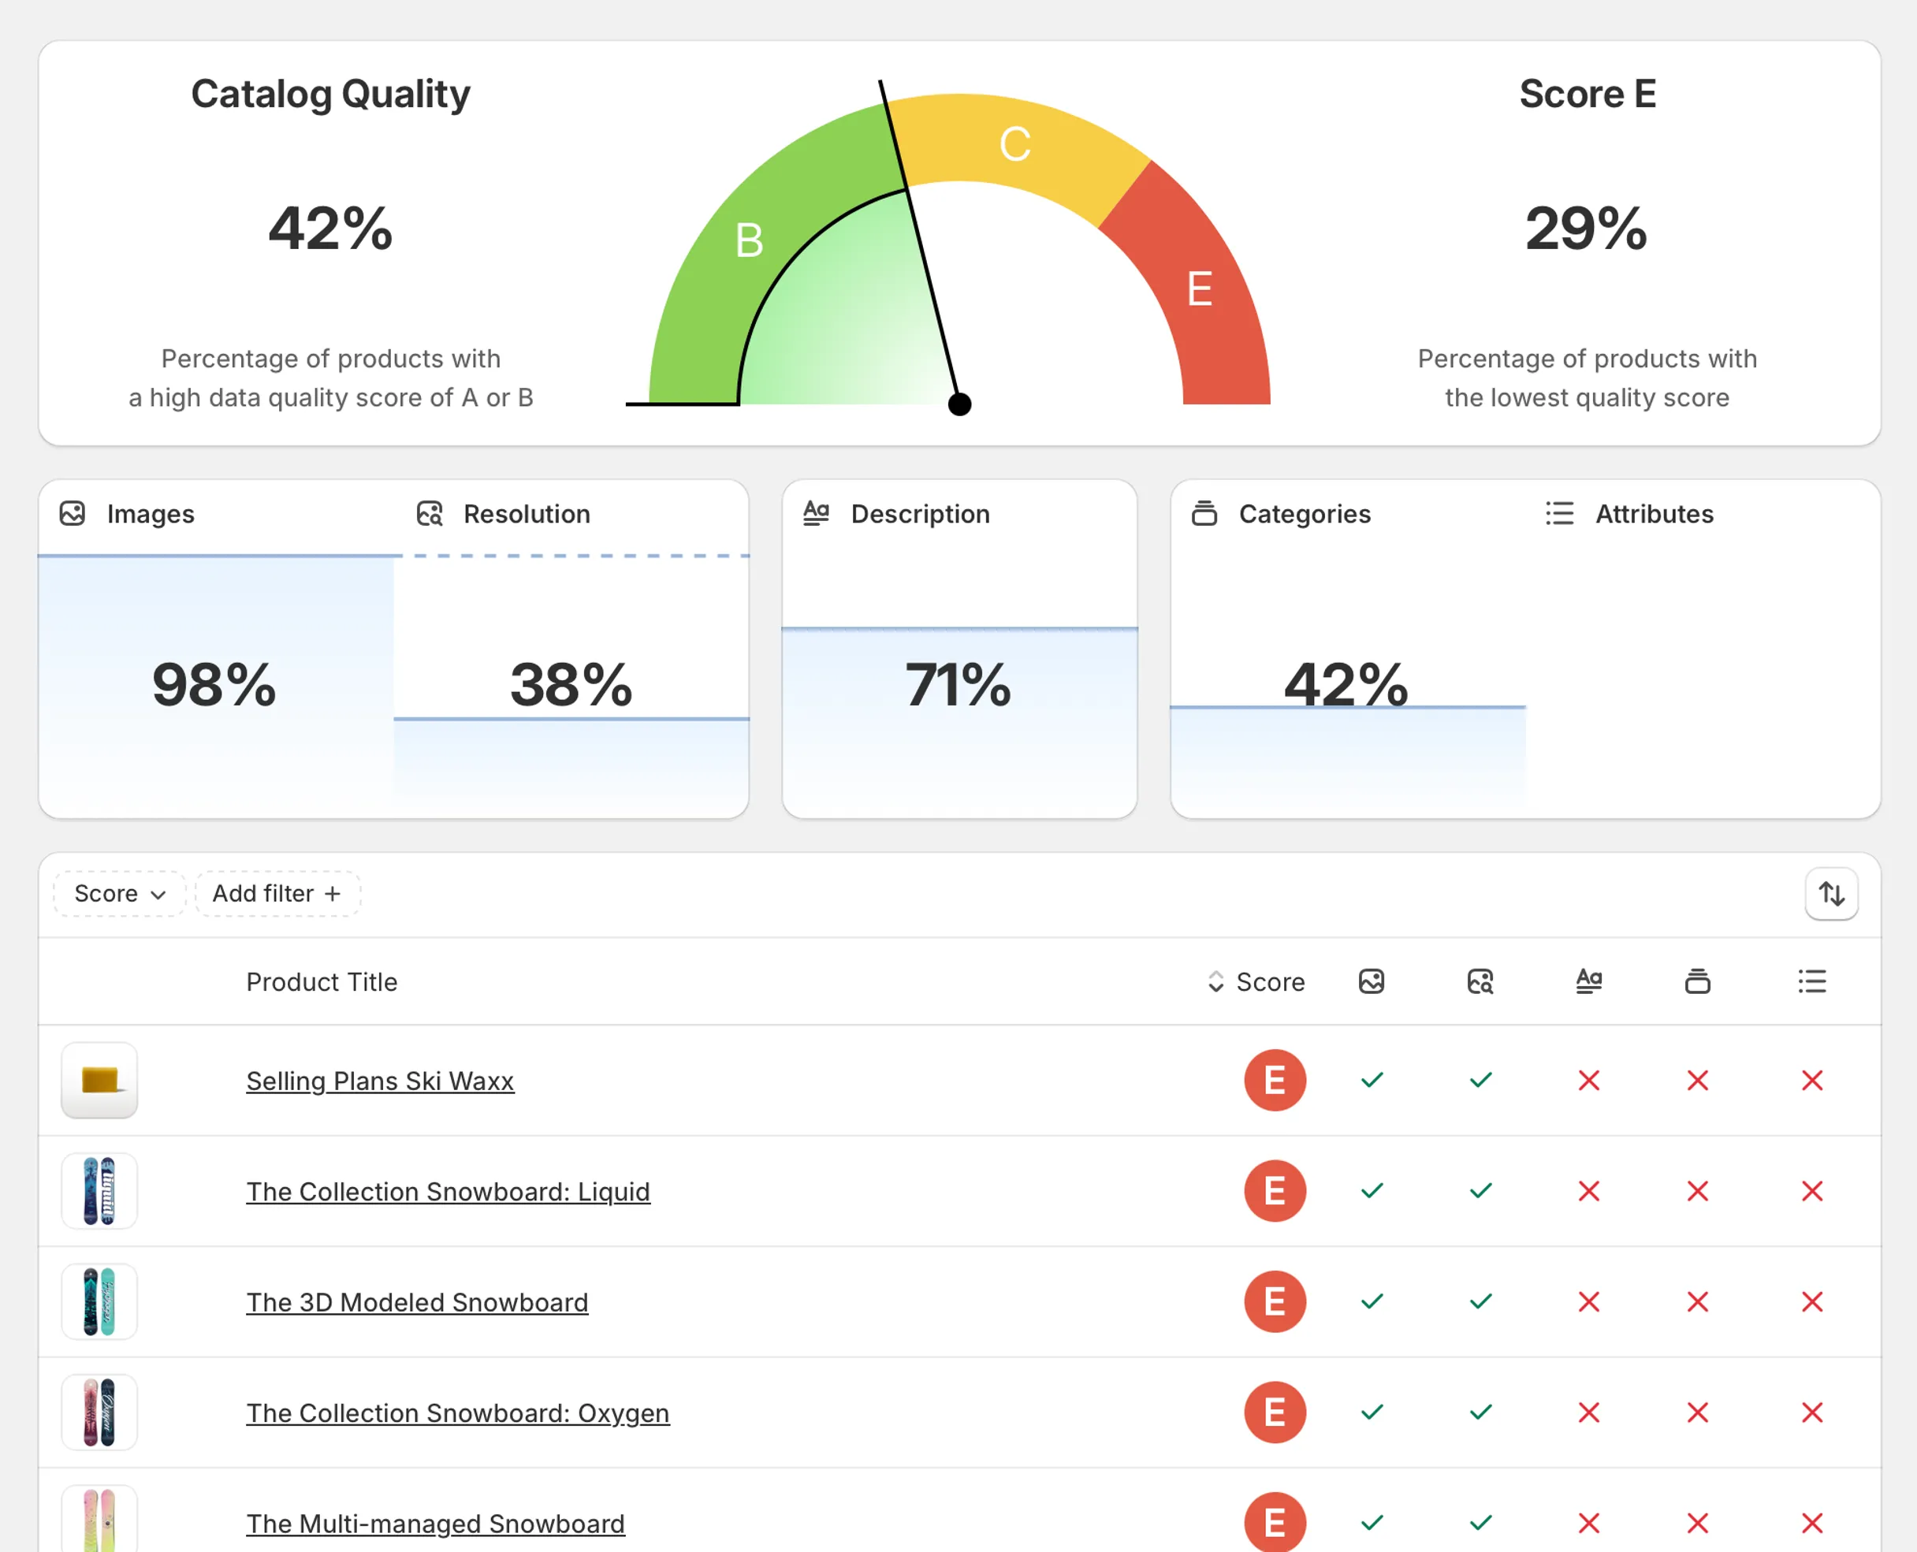Click Resolution column icon in table header

1480,981
